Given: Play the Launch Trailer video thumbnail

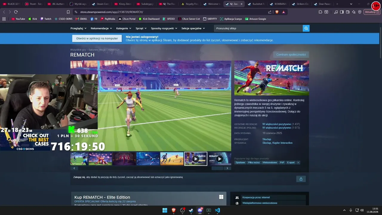Looking at the screenshot, I should pos(219,159).
